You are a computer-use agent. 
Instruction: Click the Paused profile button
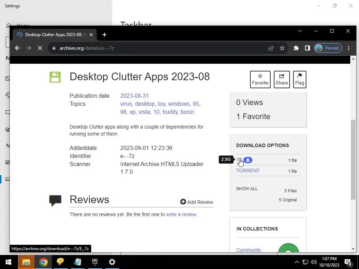coord(328,48)
